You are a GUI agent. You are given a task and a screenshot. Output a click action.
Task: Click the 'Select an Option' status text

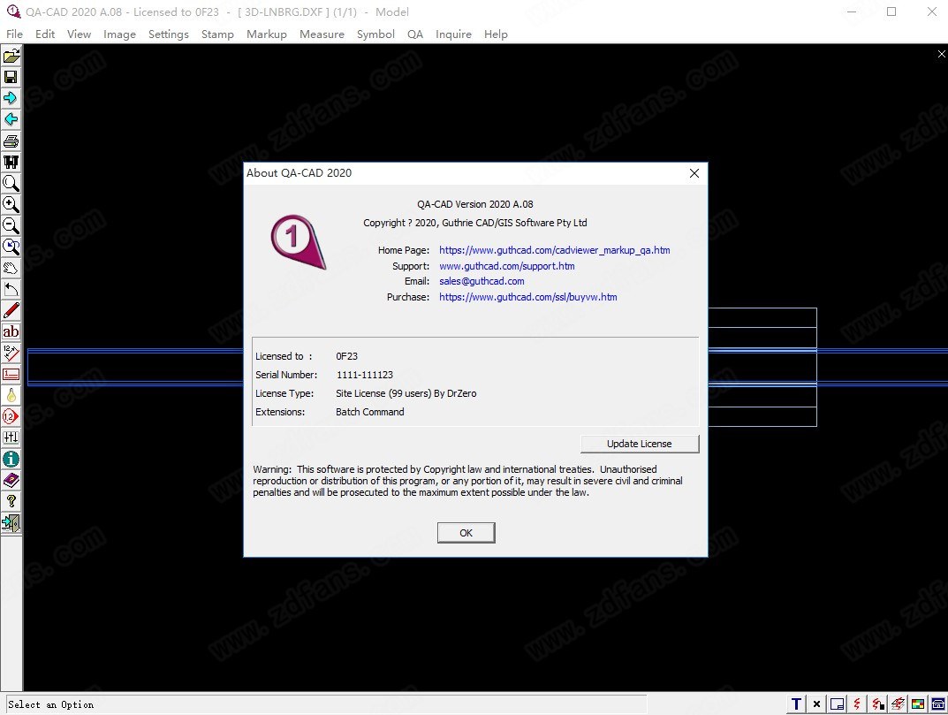click(50, 704)
